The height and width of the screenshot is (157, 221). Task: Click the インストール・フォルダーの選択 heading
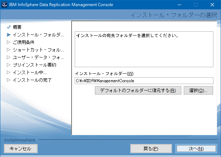[x=174, y=15]
